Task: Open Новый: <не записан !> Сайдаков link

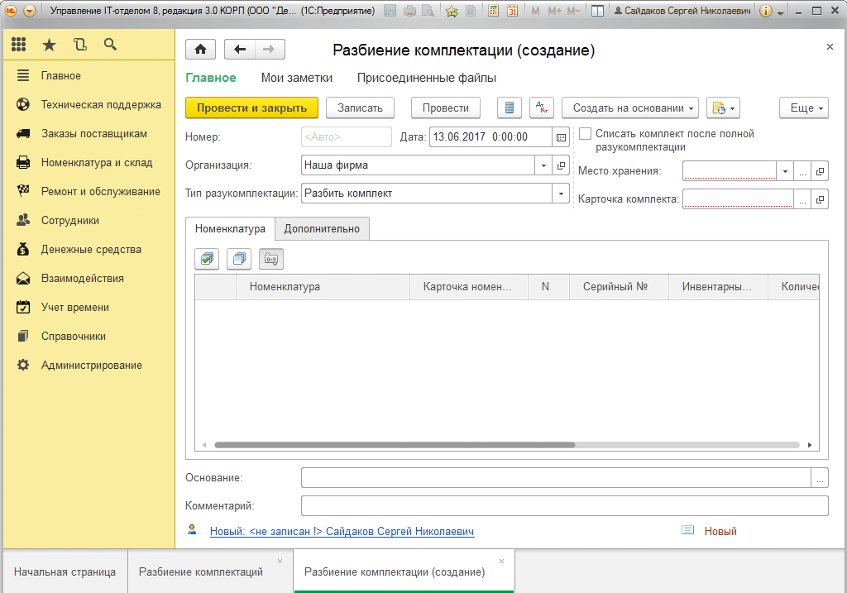Action: pos(342,532)
